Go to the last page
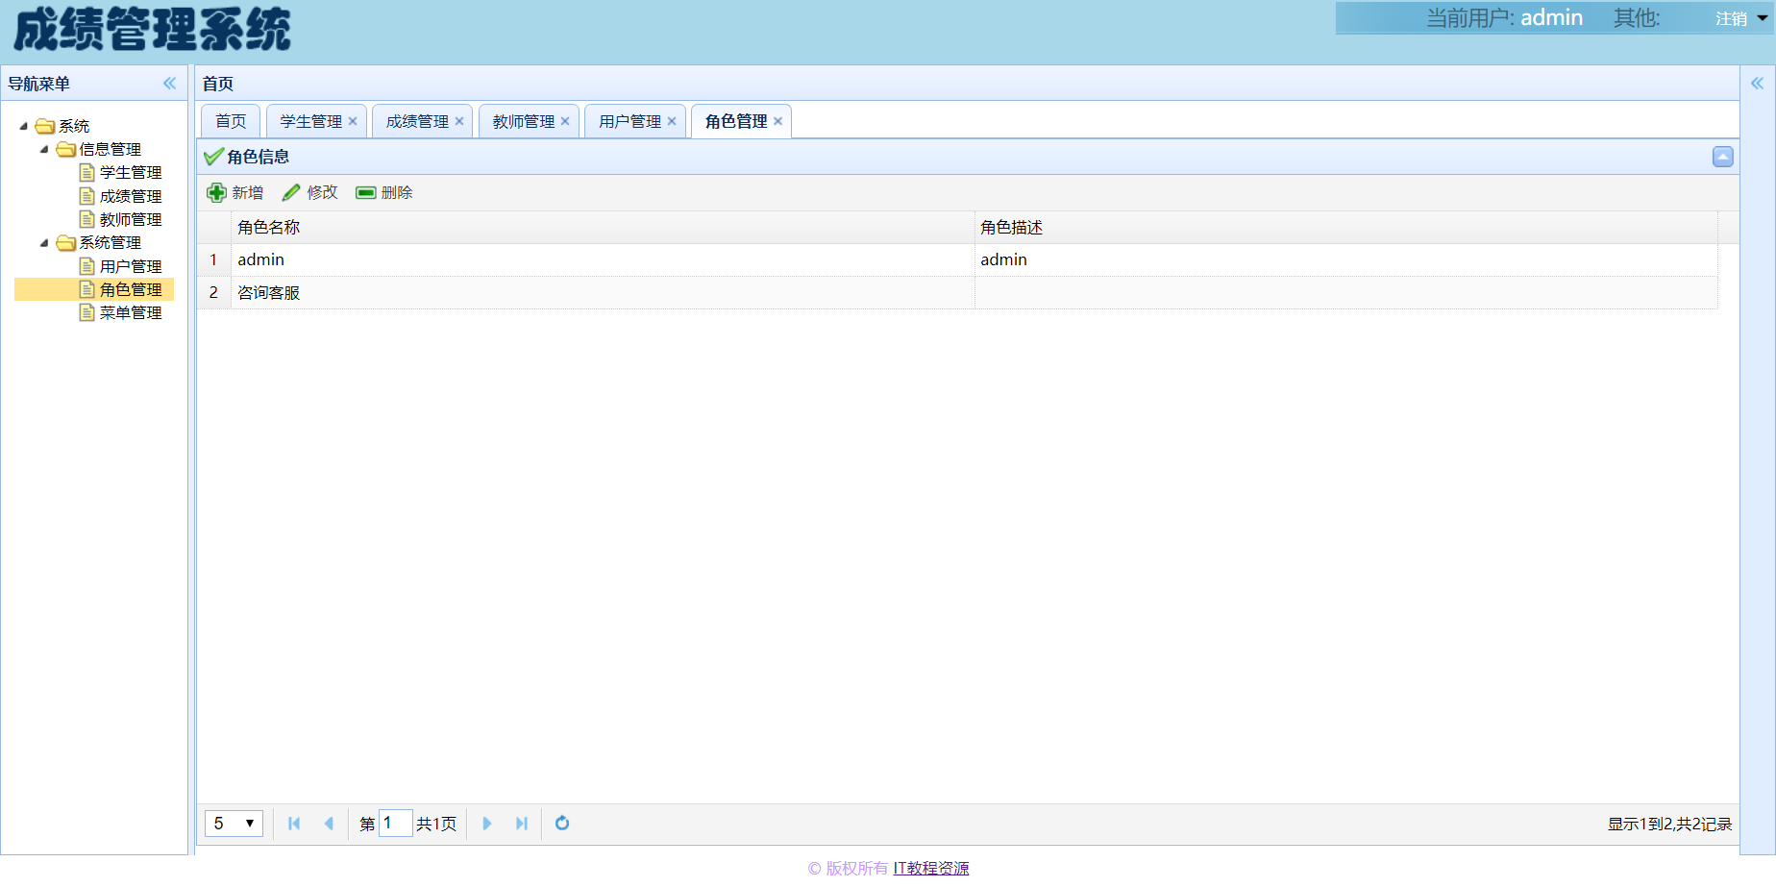The height and width of the screenshot is (887, 1776). click(x=522, y=824)
